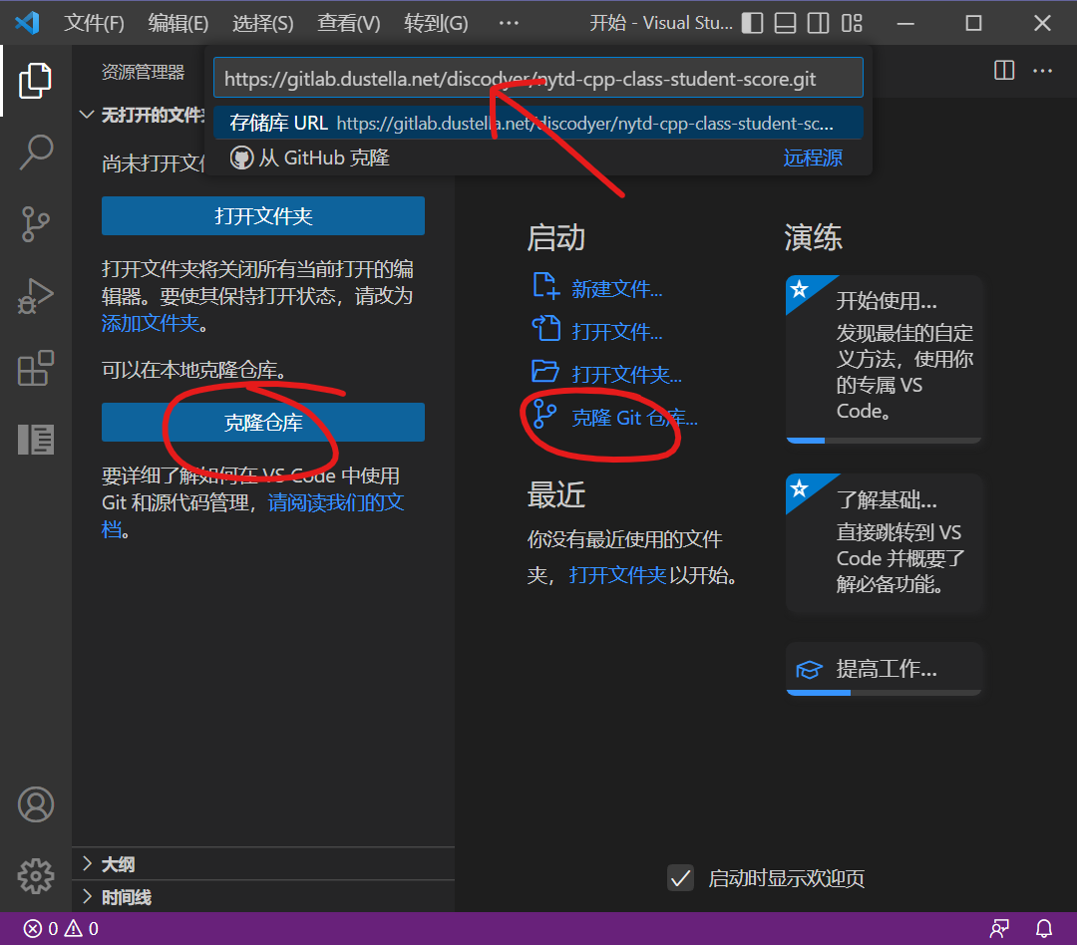Toggle the bottom panel layout icon
The height and width of the screenshot is (945, 1077).
(x=785, y=23)
